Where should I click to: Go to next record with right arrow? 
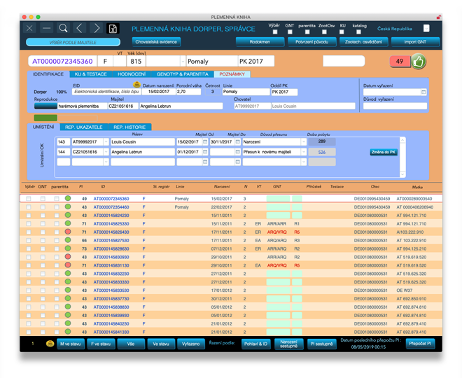coord(97,28)
